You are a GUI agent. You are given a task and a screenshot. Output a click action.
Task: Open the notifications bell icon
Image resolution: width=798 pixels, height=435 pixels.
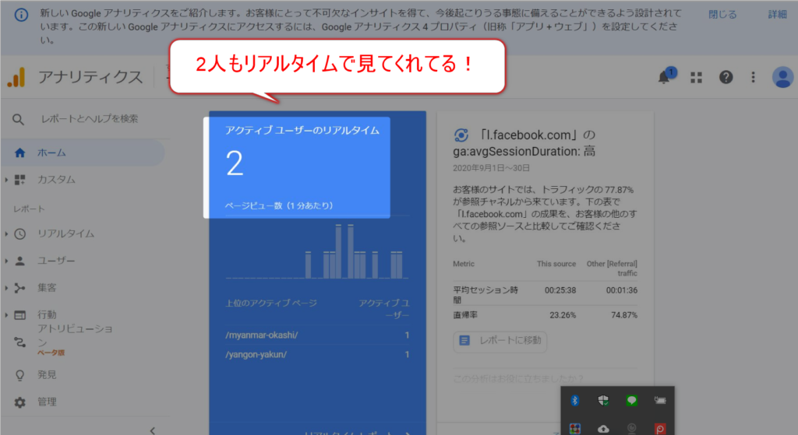[665, 76]
